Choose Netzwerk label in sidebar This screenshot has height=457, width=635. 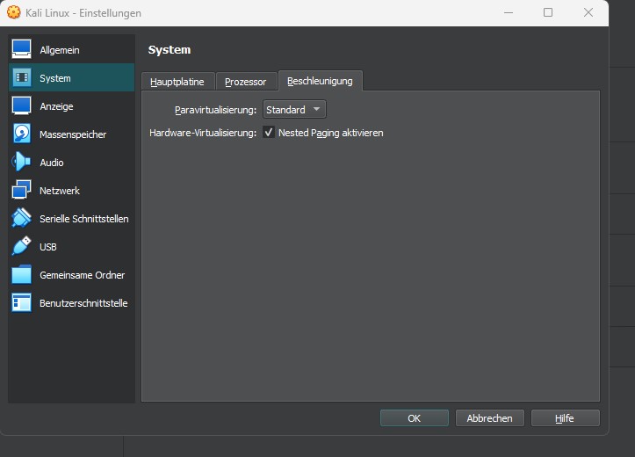click(x=60, y=191)
